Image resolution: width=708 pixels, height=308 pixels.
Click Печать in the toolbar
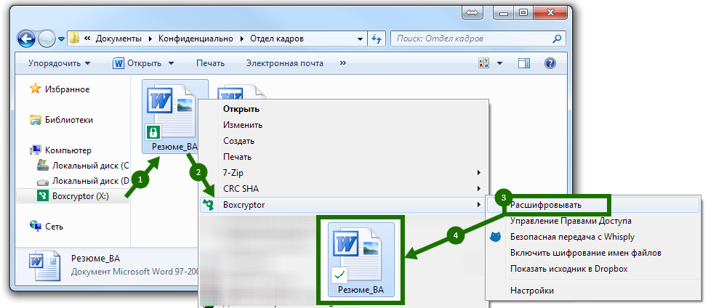[x=210, y=63]
